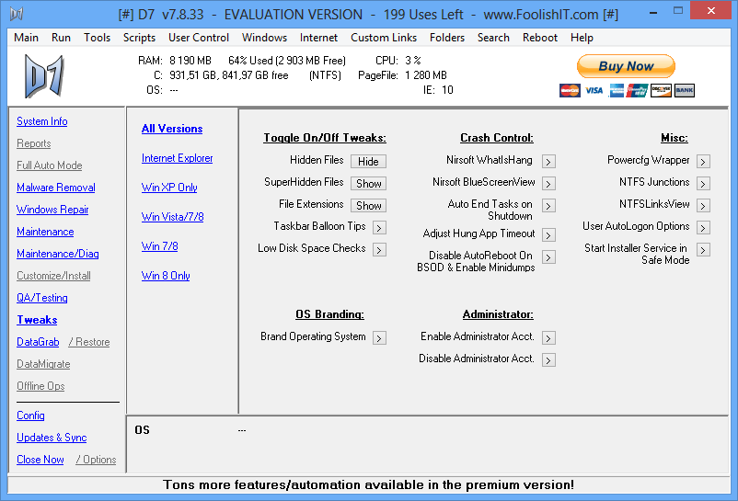This screenshot has height=501, width=738.
Task: Open the Folders menu
Action: [x=447, y=38]
